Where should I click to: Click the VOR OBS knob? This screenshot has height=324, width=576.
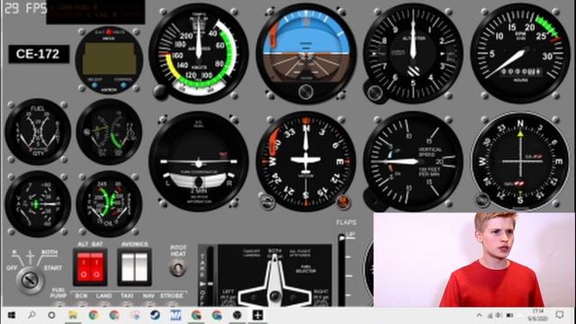pyautogui.click(x=482, y=200)
